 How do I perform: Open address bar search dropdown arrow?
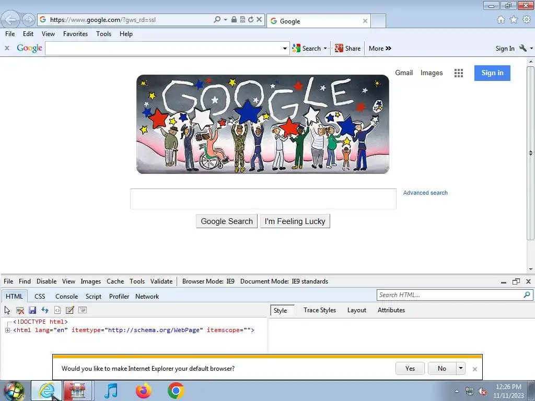[225, 20]
